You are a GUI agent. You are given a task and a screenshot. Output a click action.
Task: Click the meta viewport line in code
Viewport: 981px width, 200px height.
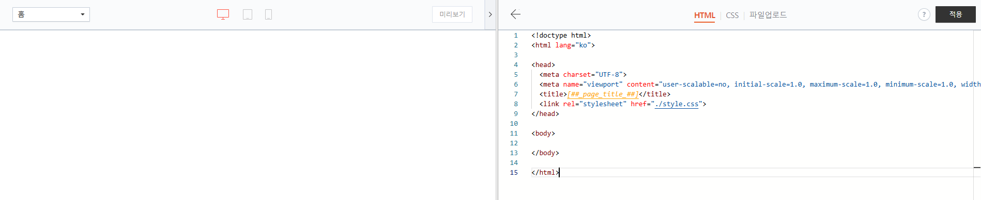click(x=760, y=85)
